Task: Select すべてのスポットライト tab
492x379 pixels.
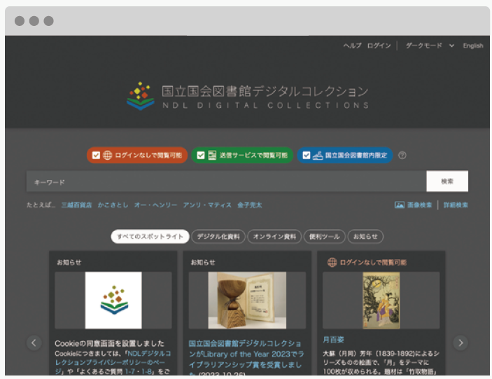Action: [x=150, y=237]
